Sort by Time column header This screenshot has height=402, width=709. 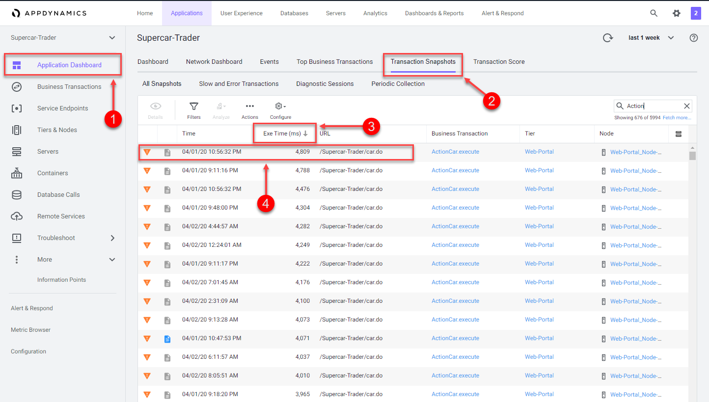click(x=189, y=134)
